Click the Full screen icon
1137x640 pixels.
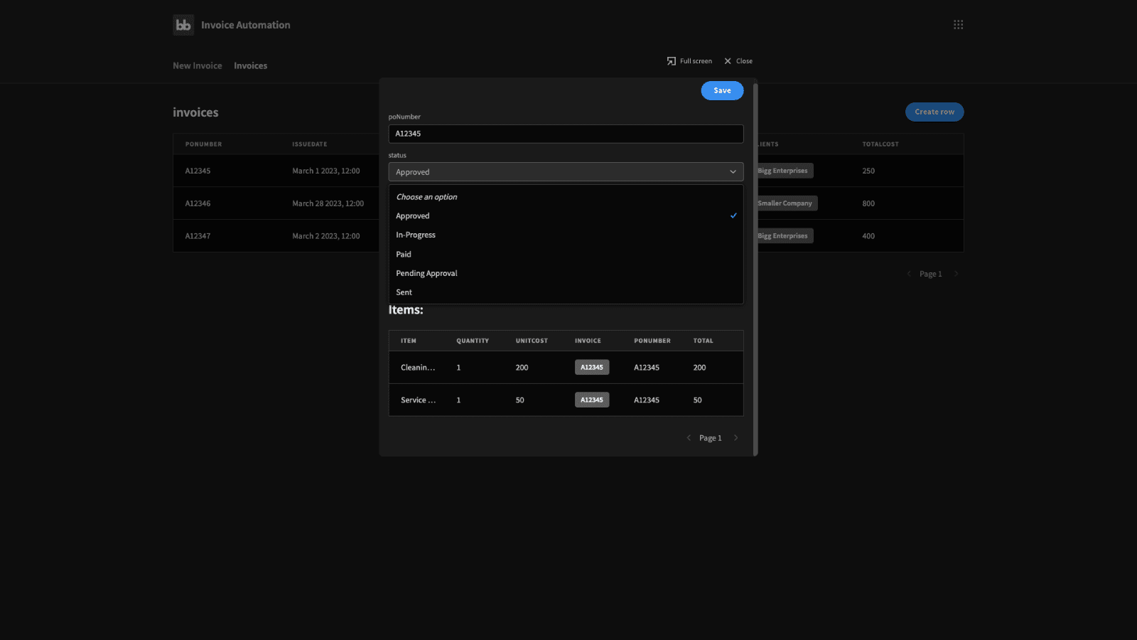click(671, 61)
